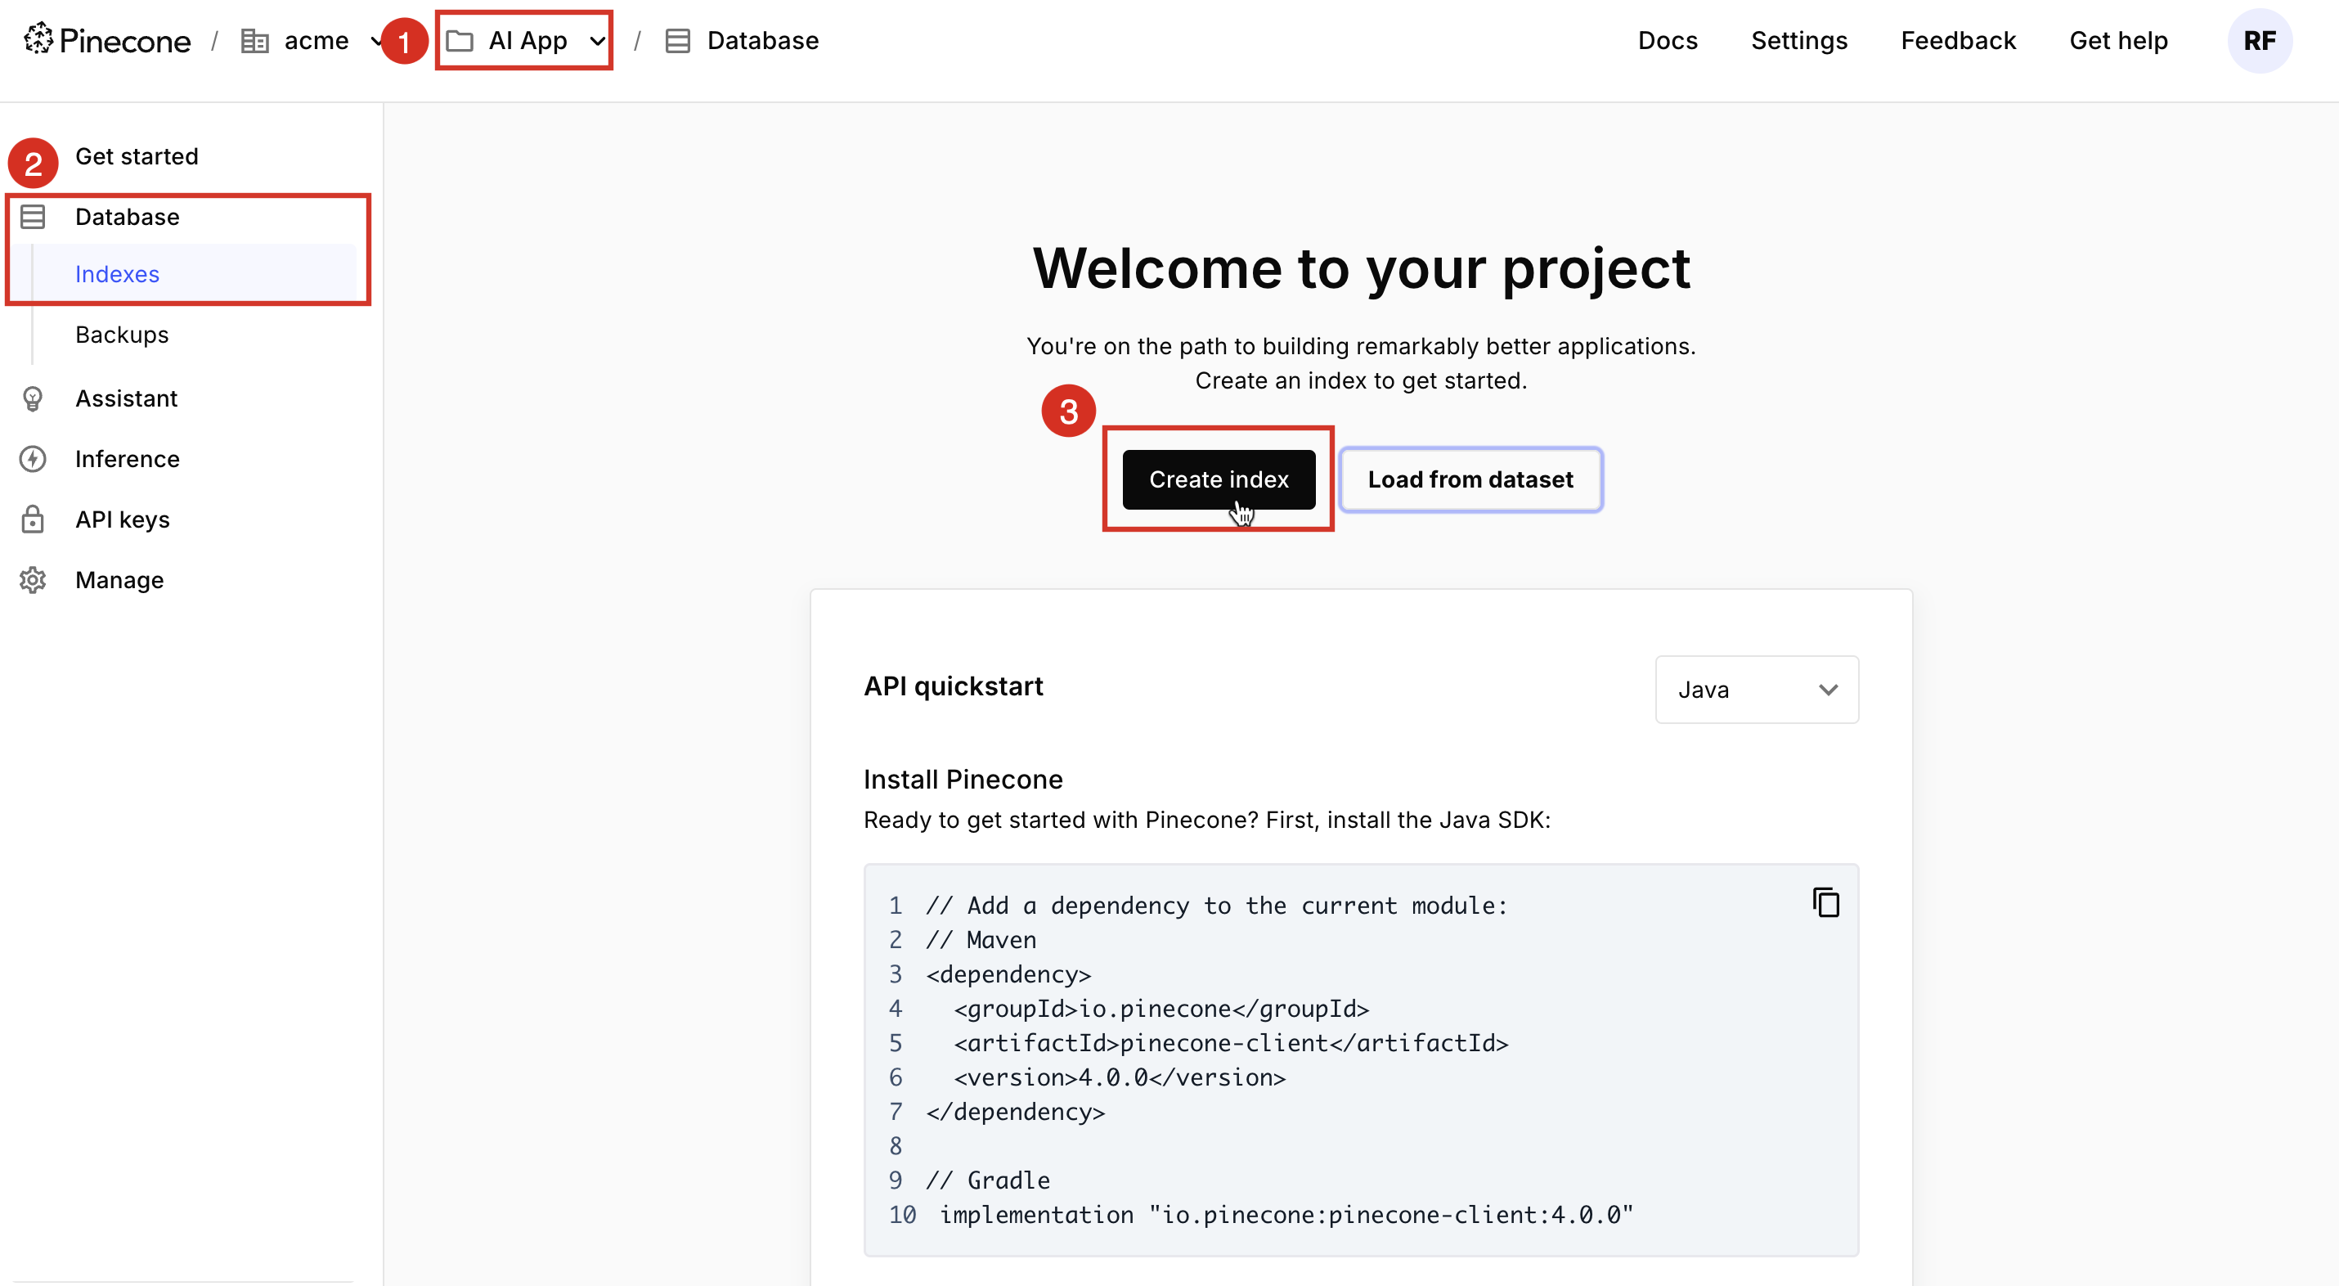This screenshot has height=1286, width=2339.
Task: Click the Manage gear icon
Action: click(x=33, y=579)
